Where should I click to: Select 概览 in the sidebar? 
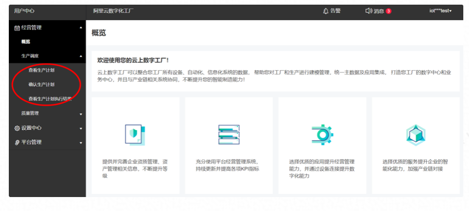point(26,42)
